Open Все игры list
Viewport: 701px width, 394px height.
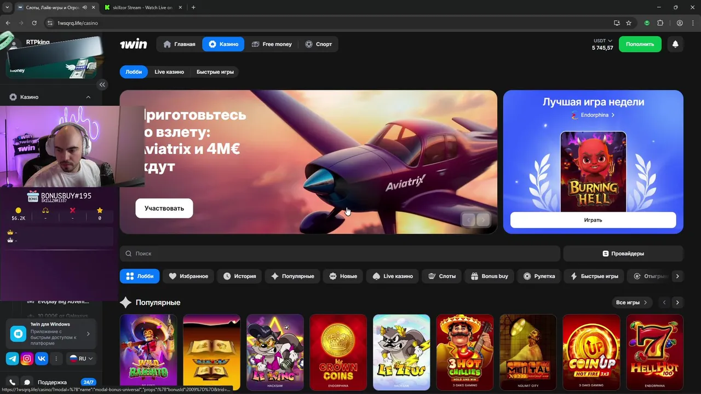631,302
